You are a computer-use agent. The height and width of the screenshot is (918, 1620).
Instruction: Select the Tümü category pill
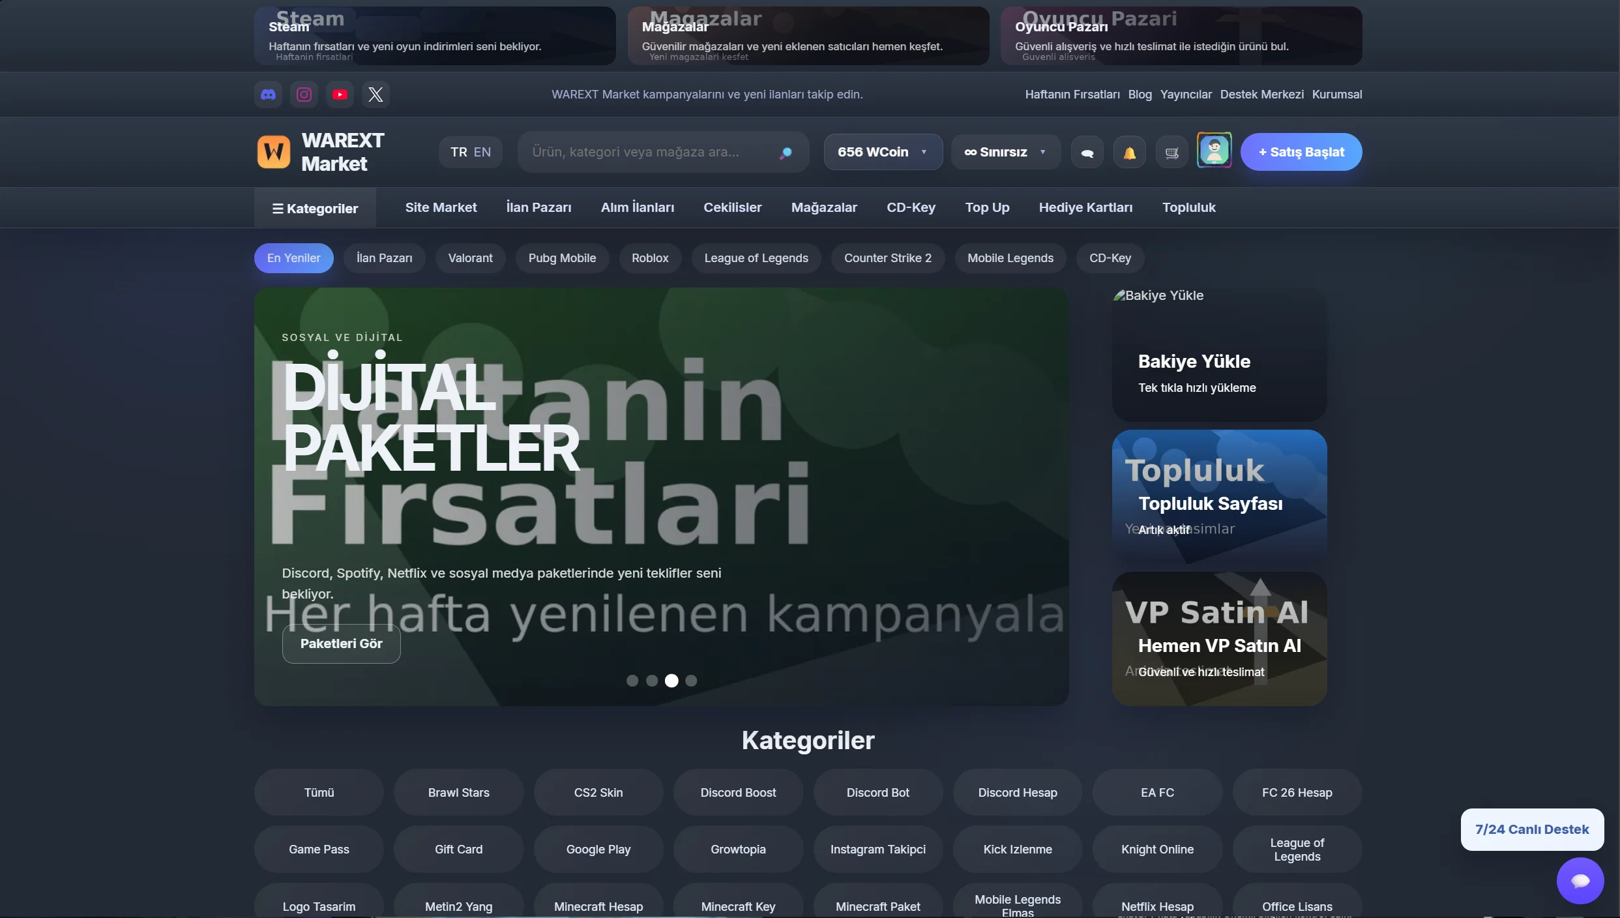pyautogui.click(x=319, y=793)
